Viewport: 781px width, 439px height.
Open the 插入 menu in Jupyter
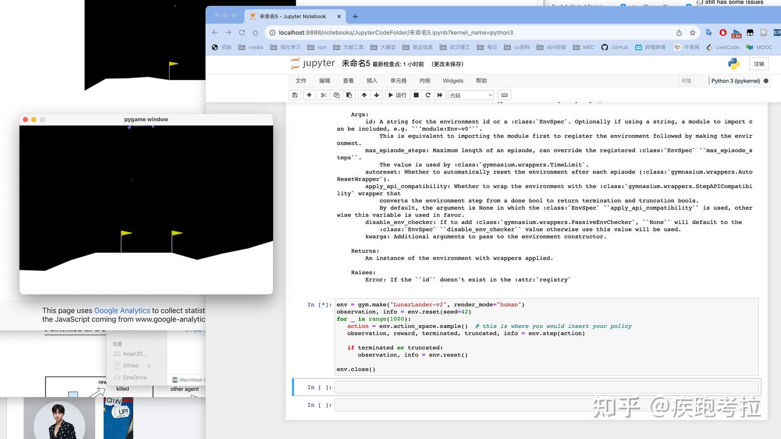[x=372, y=81]
